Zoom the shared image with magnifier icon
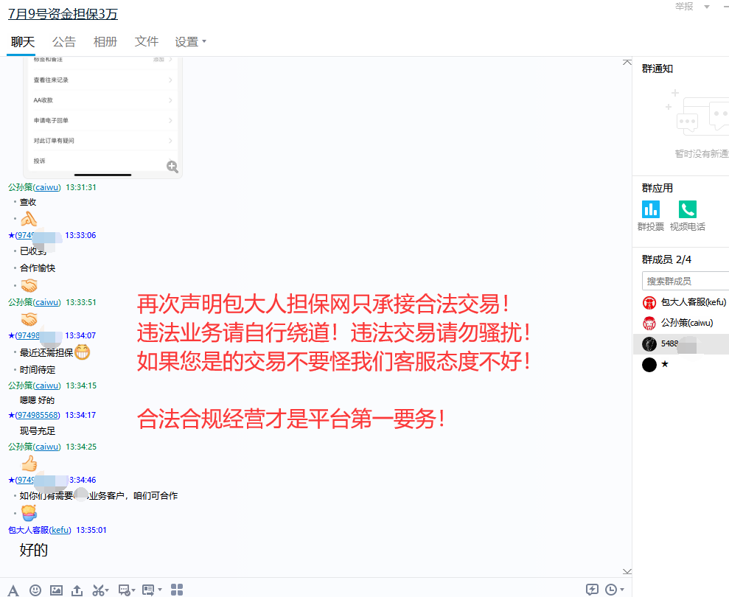The height and width of the screenshot is (597, 729). [x=172, y=167]
